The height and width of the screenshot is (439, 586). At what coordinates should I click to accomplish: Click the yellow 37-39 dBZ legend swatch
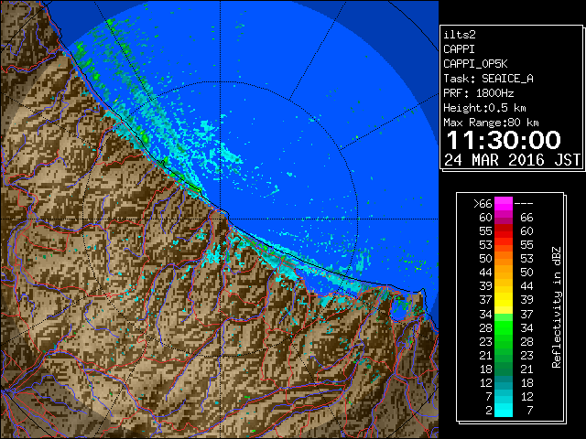pyautogui.click(x=504, y=300)
